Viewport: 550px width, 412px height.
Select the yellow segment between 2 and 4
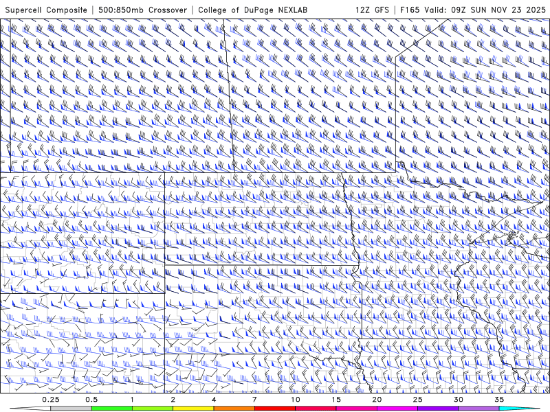(193, 409)
